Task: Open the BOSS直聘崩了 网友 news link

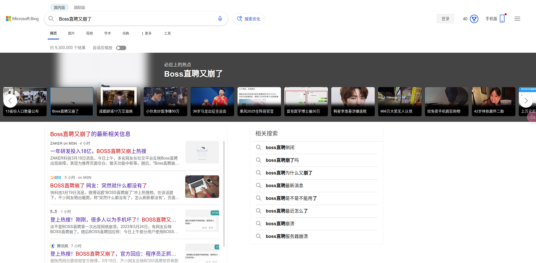Action: [99, 185]
